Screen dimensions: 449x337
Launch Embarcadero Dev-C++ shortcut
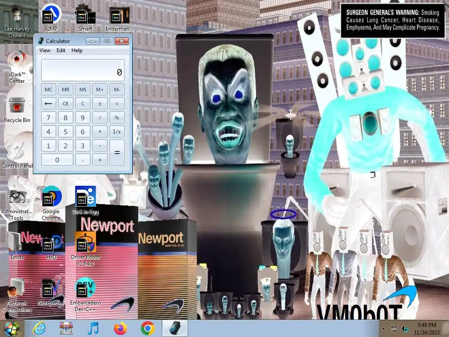[86, 294]
